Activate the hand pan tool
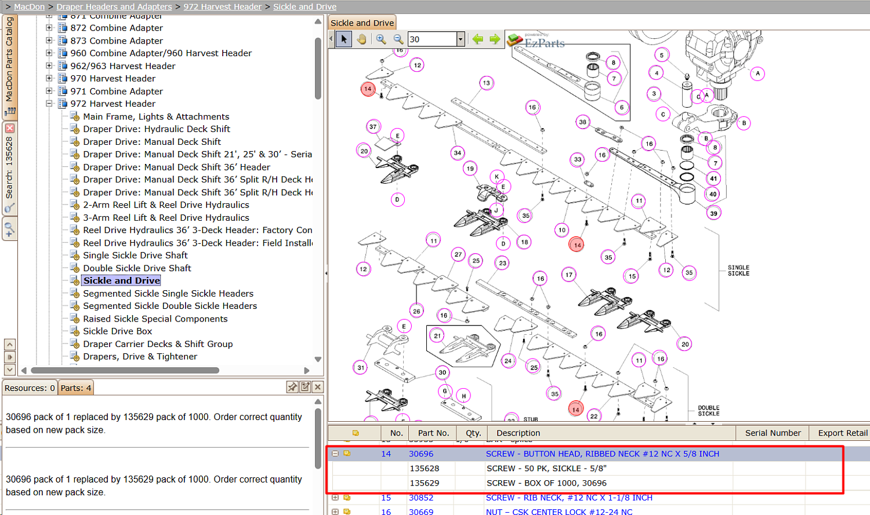 click(361, 39)
